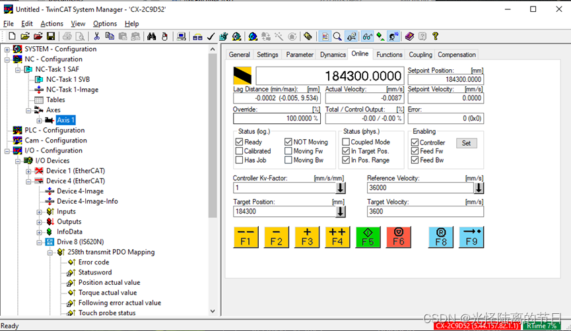This screenshot has height=331, width=571.
Task: Click the Set enabling button
Action: tap(467, 143)
